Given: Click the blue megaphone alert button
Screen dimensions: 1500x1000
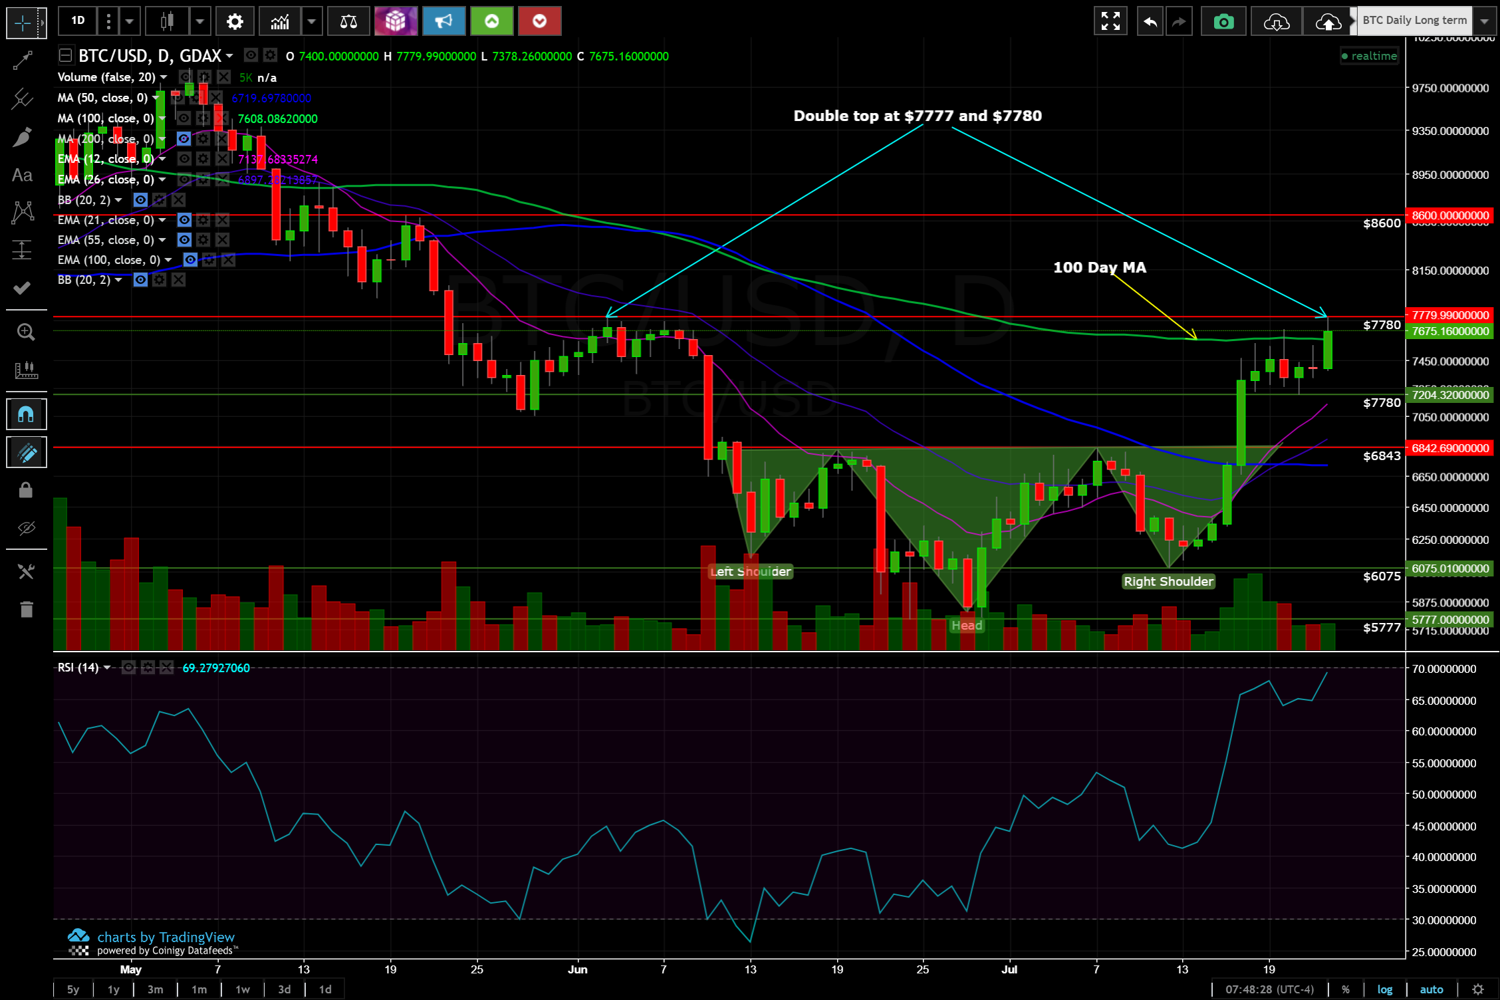Looking at the screenshot, I should (443, 22).
